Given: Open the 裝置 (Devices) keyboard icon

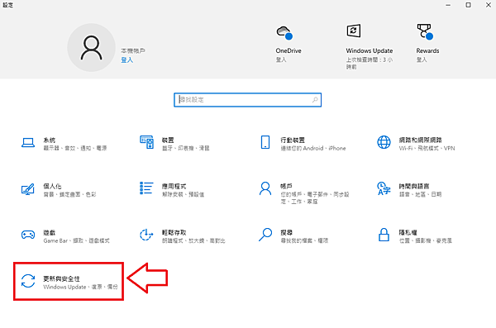Looking at the screenshot, I should tap(147, 142).
